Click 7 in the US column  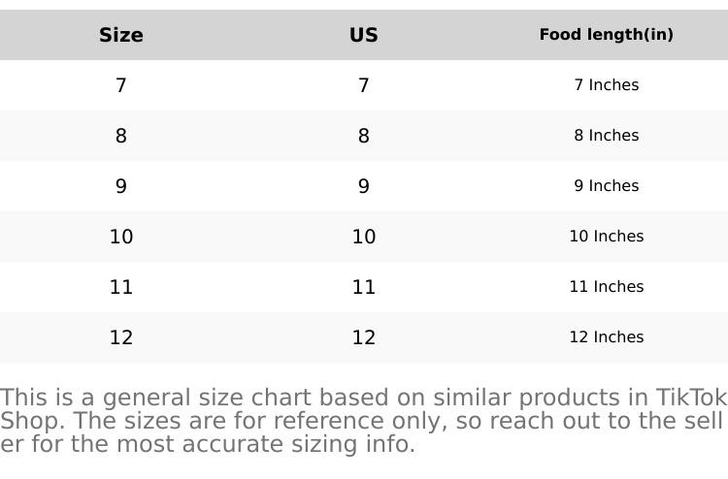tap(364, 85)
